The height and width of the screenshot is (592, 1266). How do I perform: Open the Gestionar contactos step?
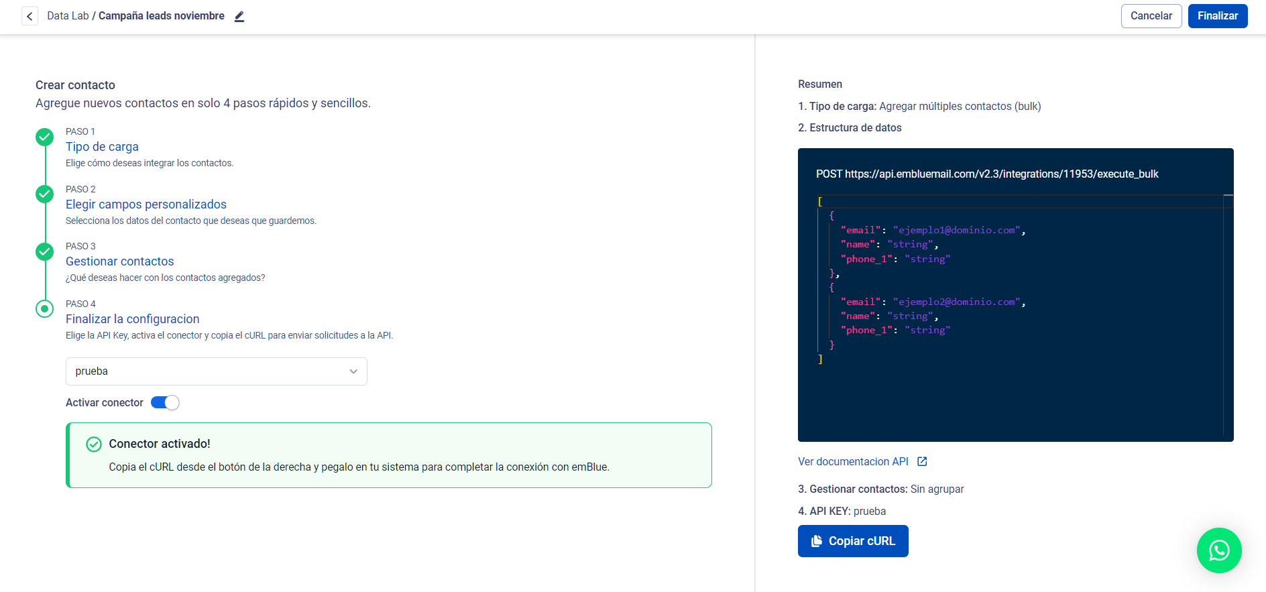119,261
